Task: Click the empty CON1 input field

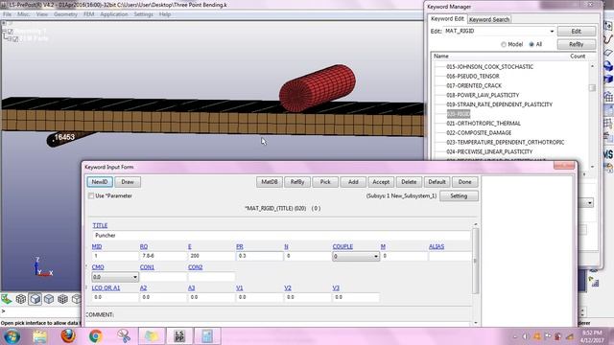Action: point(163,277)
